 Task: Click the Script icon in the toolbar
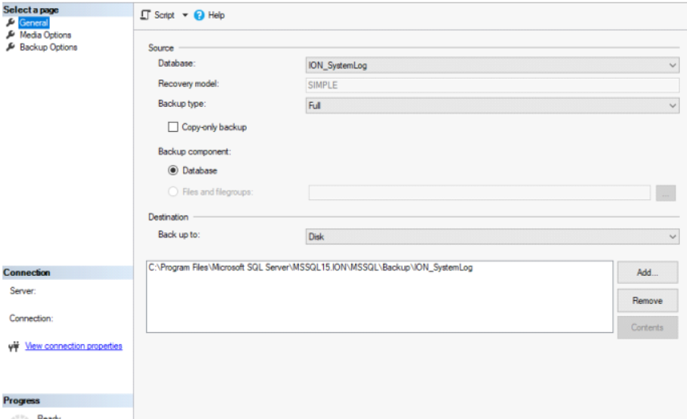pyautogui.click(x=145, y=15)
